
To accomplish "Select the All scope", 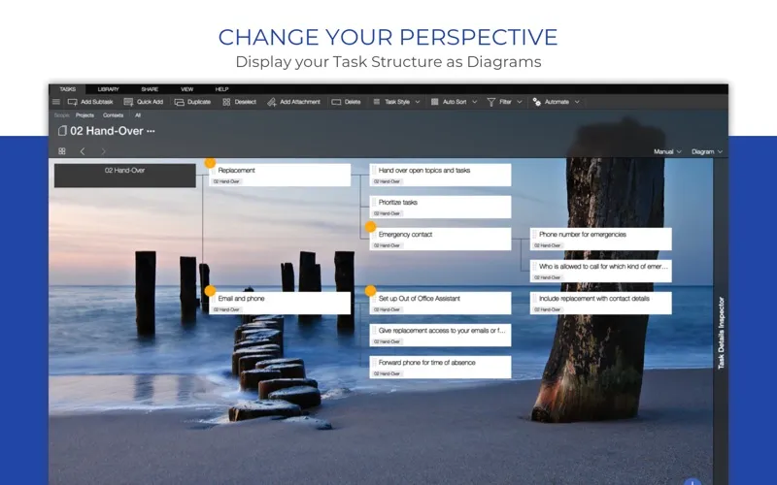I will coord(138,115).
